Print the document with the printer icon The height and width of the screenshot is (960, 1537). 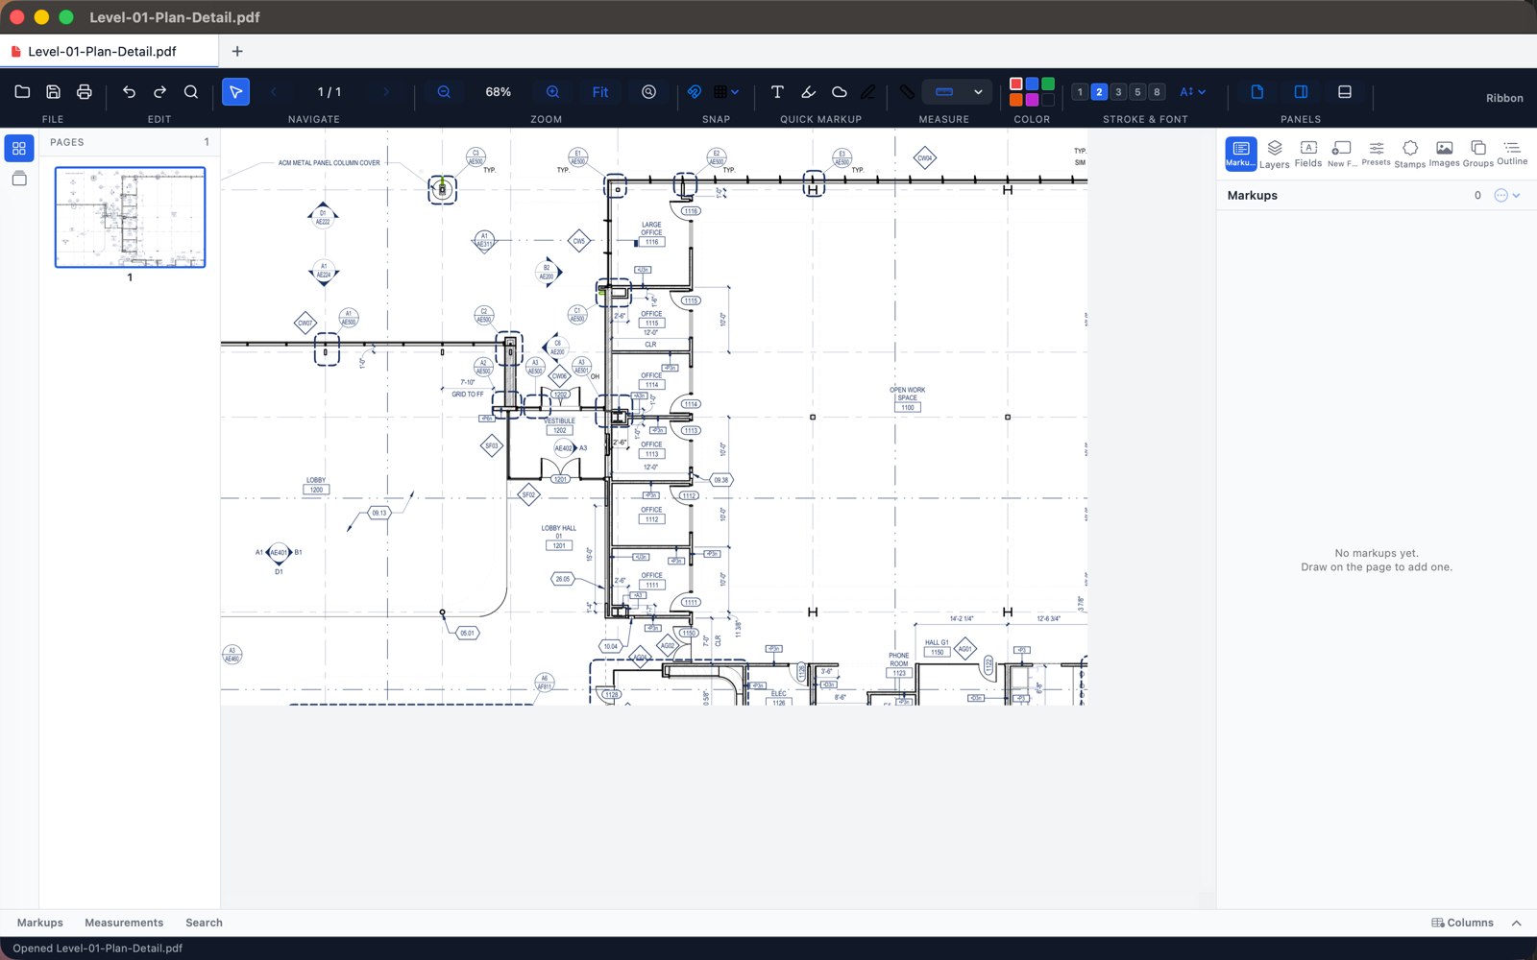point(85,92)
